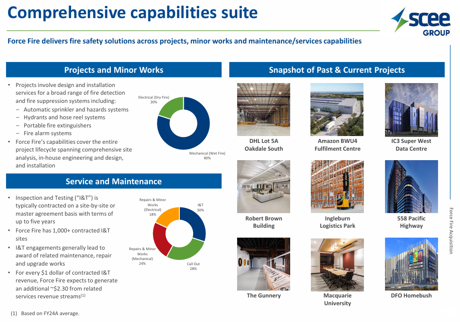Click the IC3 Super West Data Centre photo
460x322 pixels.
pyautogui.click(x=411, y=110)
